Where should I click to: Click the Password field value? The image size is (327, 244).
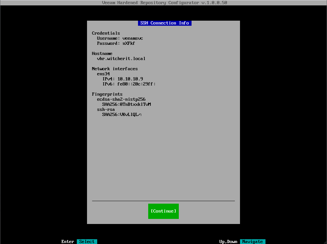[129, 44]
